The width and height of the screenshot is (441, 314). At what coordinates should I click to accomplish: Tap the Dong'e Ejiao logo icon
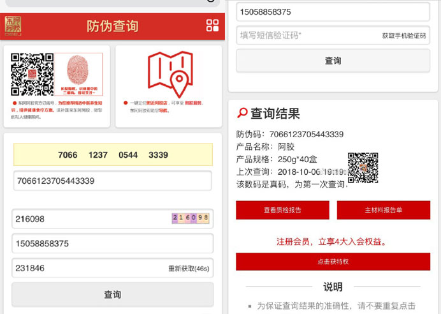pyautogui.click(x=13, y=26)
